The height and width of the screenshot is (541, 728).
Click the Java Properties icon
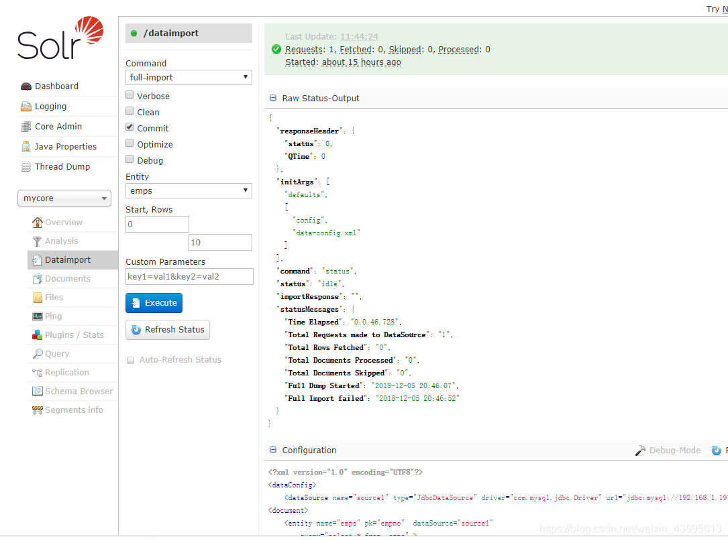(26, 147)
